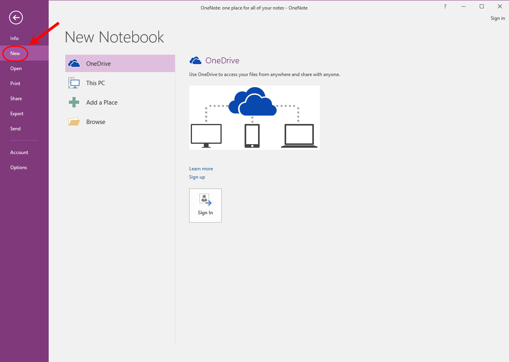Viewport: 509px width, 362px height.
Task: Click the green plus Add a Place icon
Action: pyautogui.click(x=74, y=102)
